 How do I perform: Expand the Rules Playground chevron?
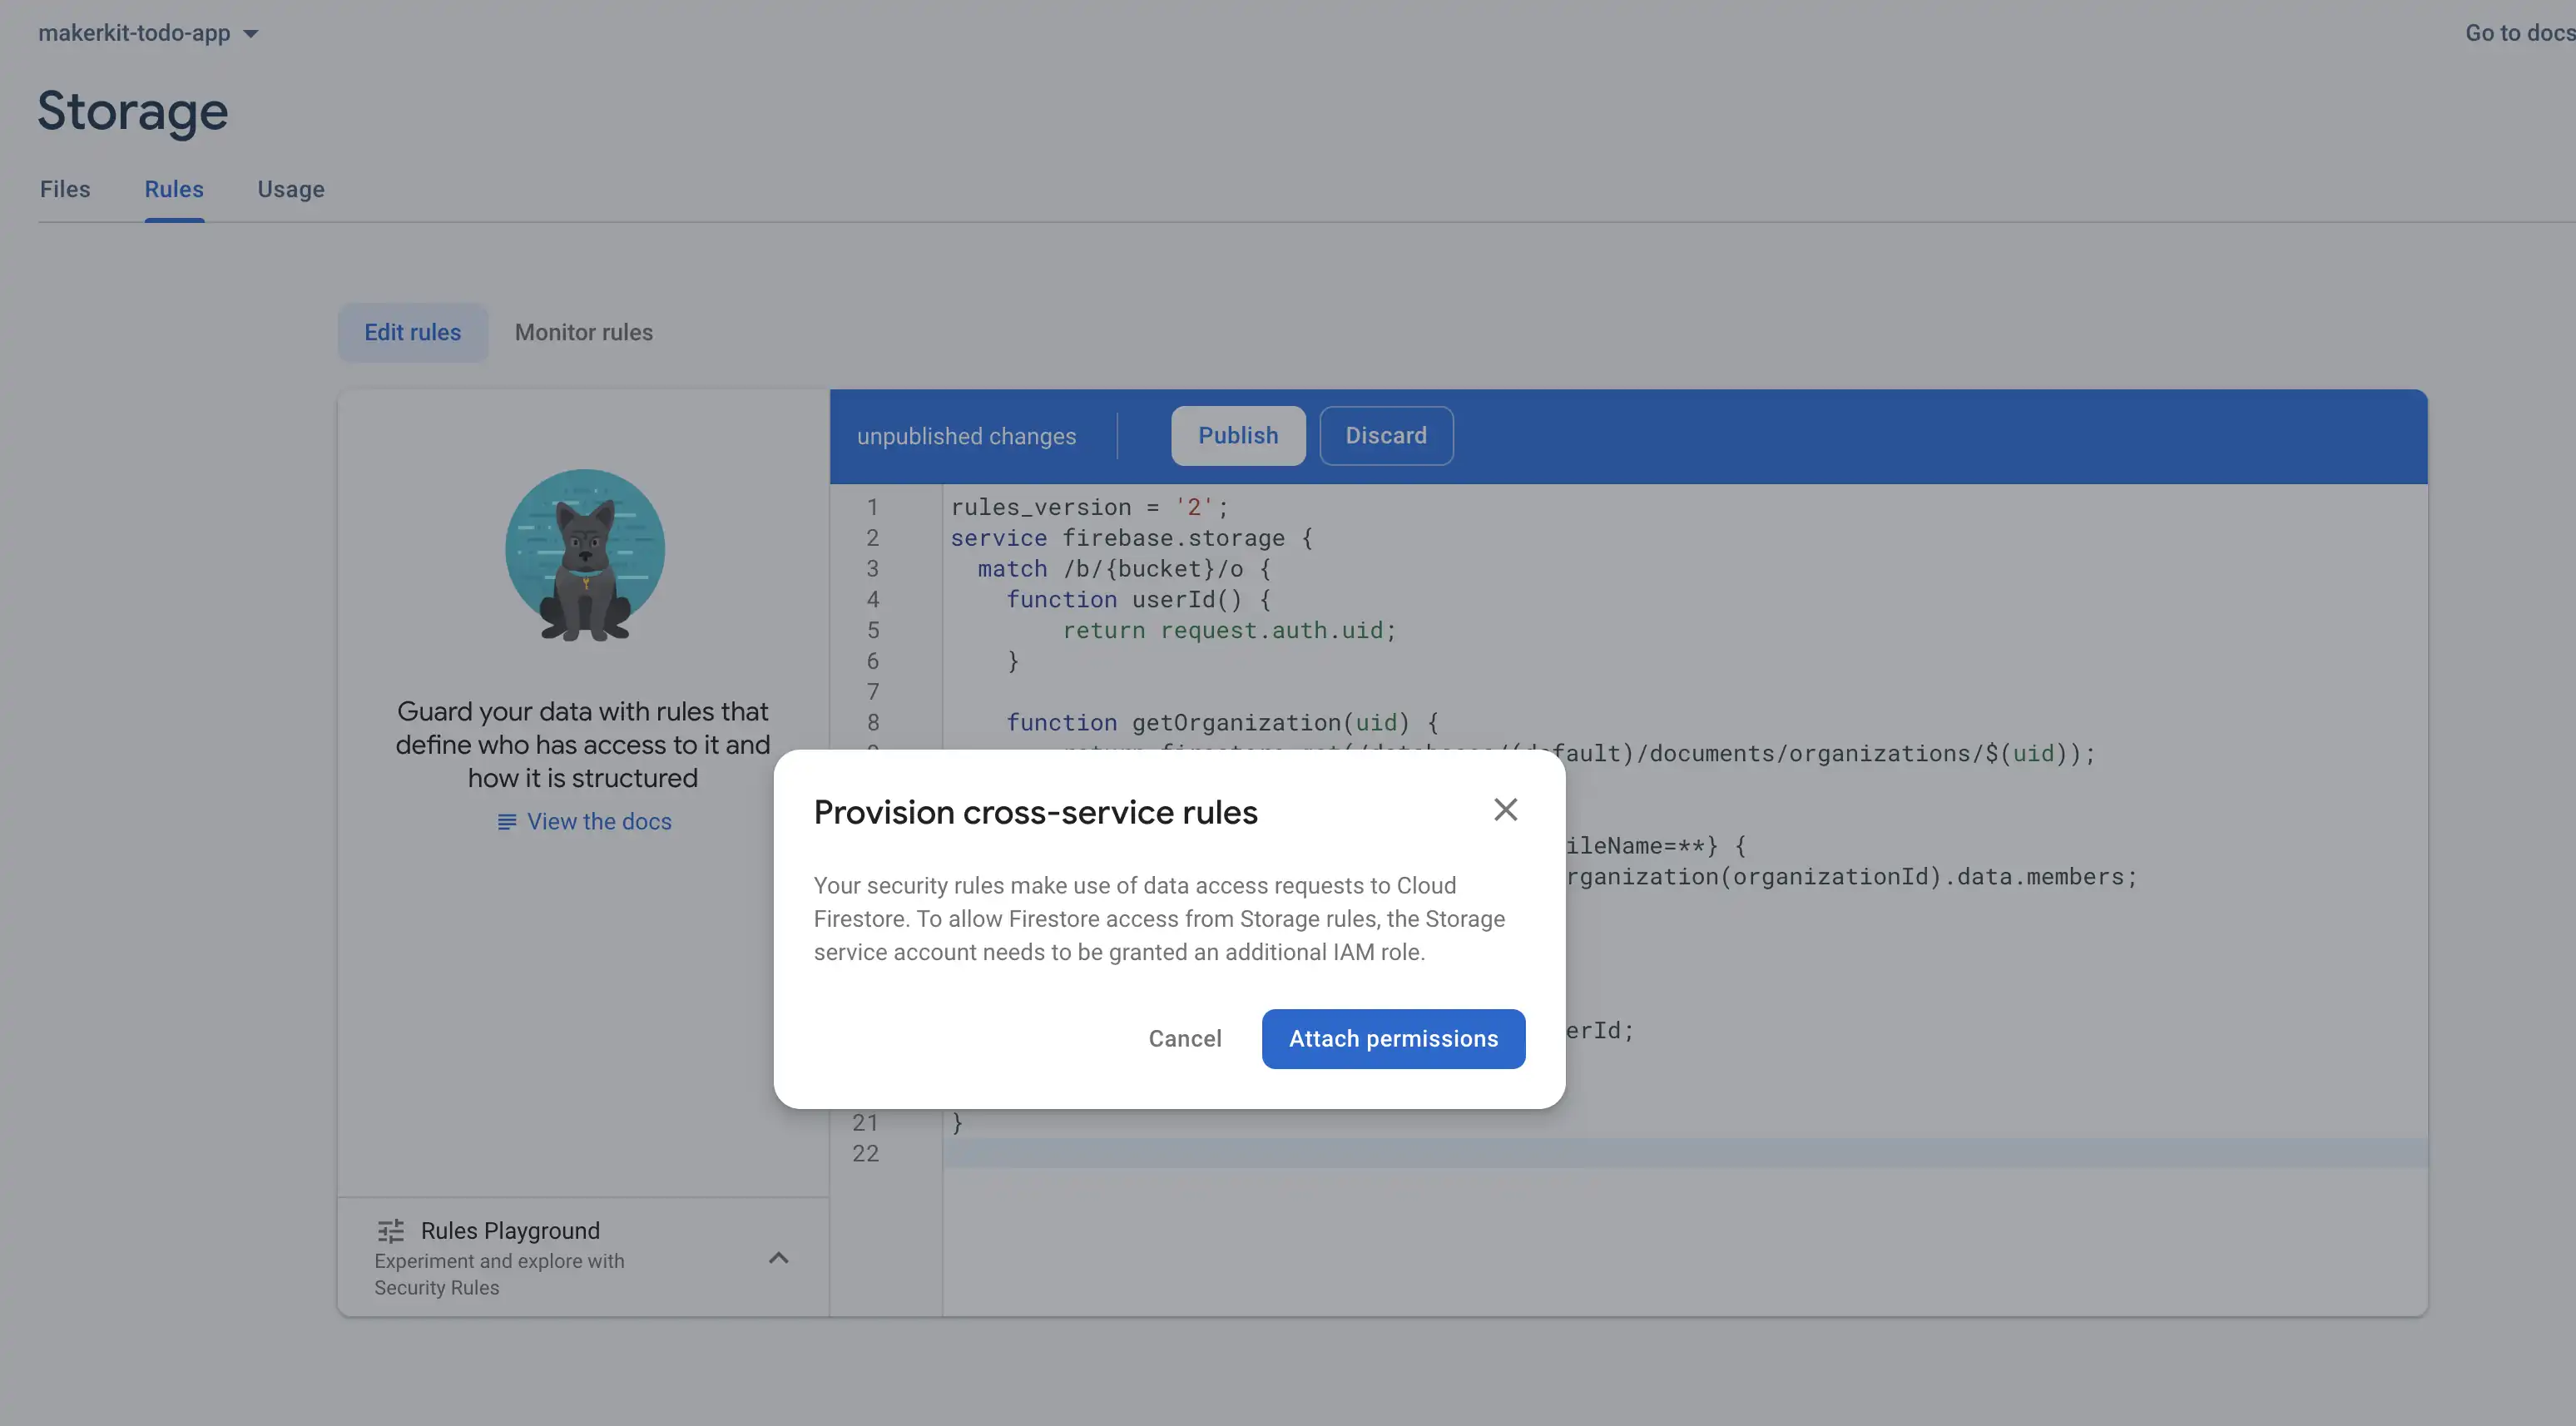coord(778,1258)
